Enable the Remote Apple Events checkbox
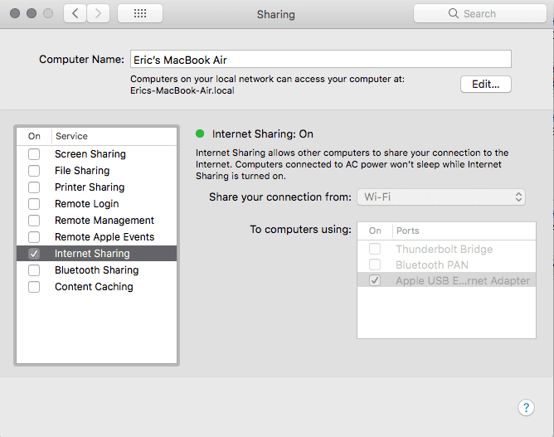The image size is (554, 437). (34, 237)
